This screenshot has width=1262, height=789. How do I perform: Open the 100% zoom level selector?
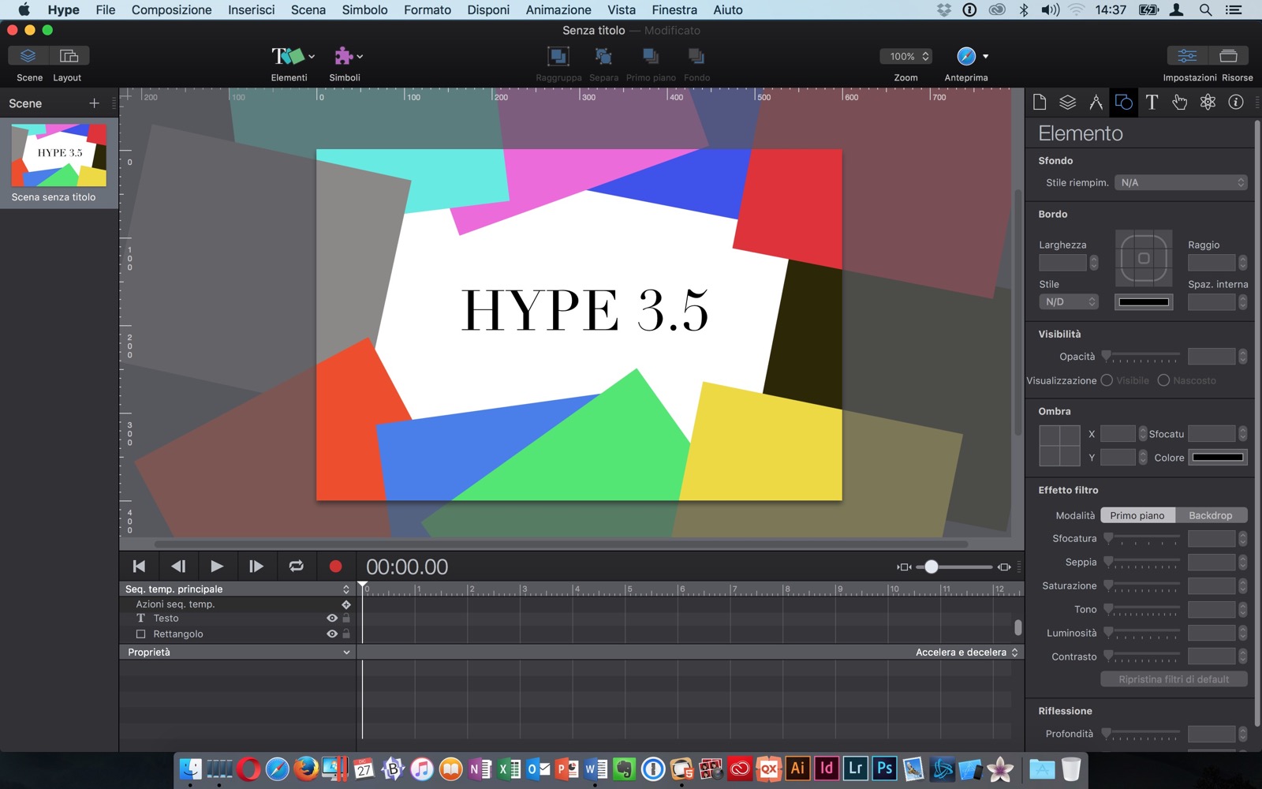tap(906, 56)
